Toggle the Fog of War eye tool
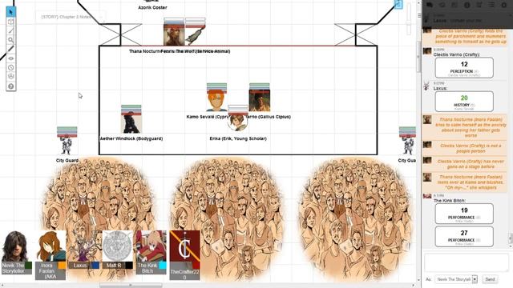 10,58
